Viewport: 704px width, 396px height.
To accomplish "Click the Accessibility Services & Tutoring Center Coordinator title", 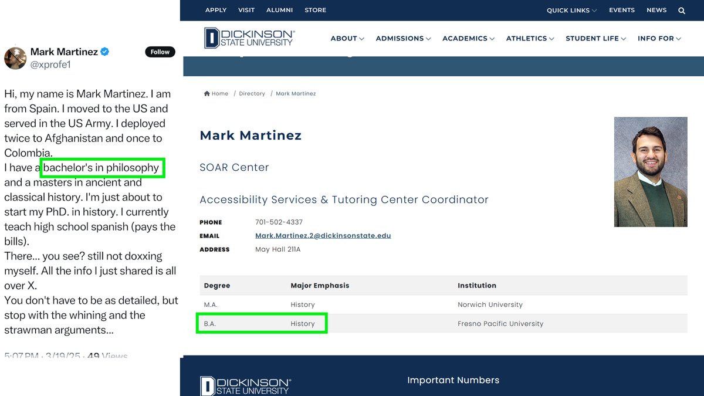I will (344, 200).
